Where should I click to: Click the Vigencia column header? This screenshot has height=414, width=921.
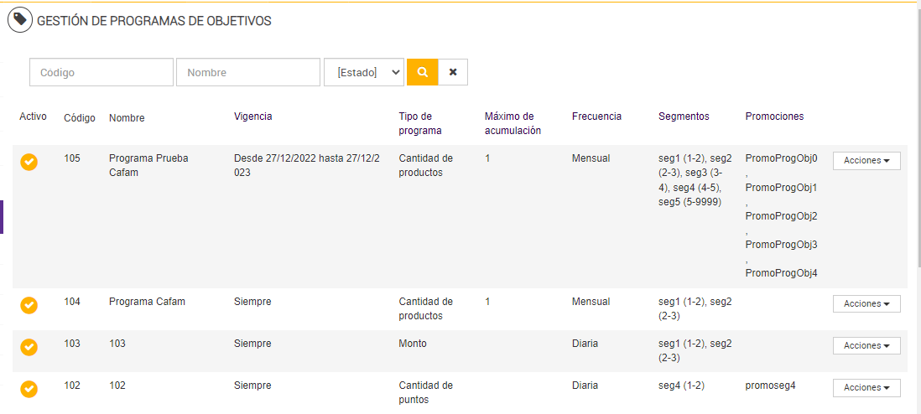252,116
